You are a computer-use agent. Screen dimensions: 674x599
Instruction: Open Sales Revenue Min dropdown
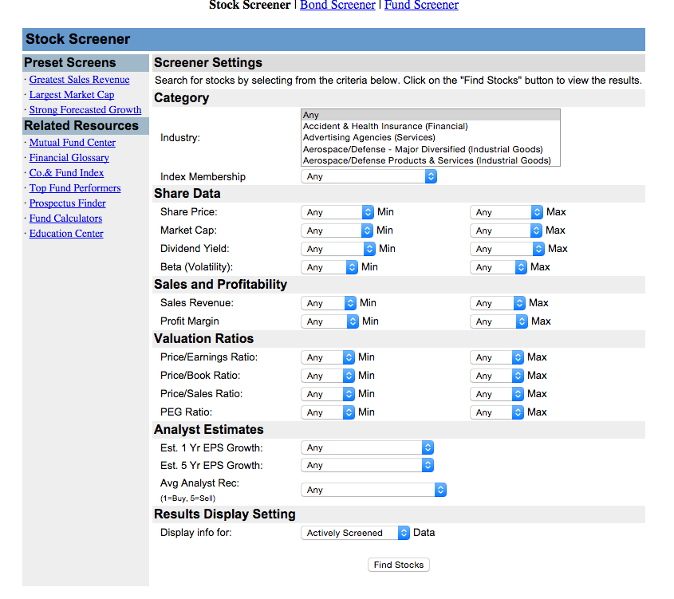tap(329, 303)
